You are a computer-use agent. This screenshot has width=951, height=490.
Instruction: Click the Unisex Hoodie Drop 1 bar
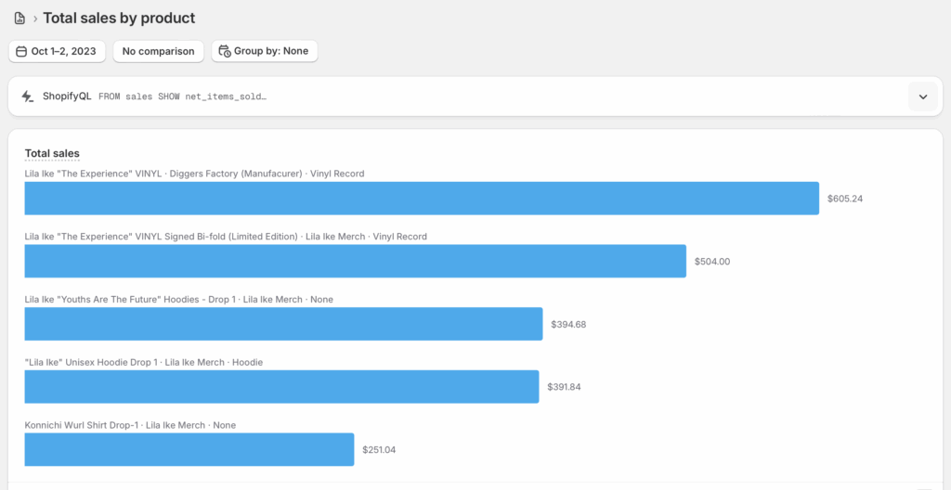coord(281,386)
